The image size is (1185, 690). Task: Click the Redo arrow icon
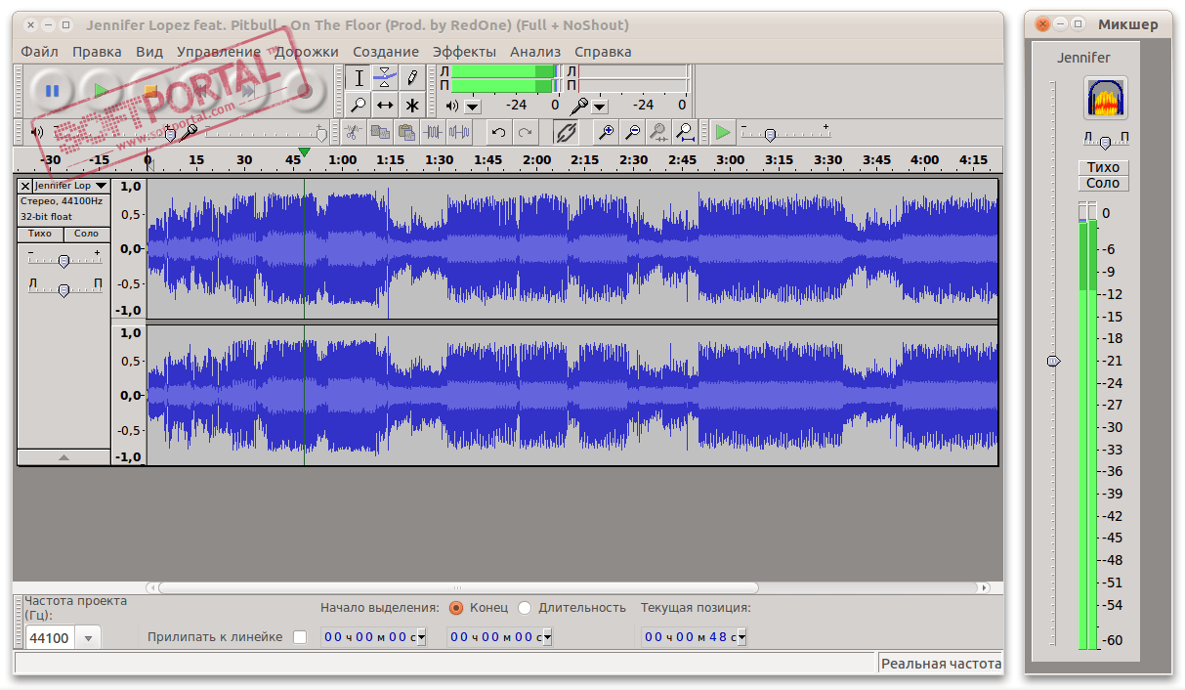point(525,132)
